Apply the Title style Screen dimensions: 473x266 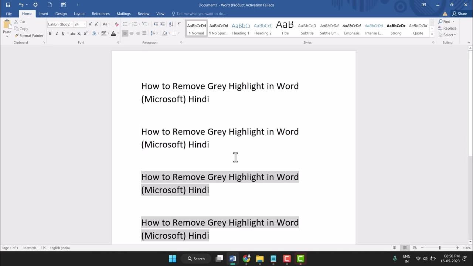coord(285,29)
